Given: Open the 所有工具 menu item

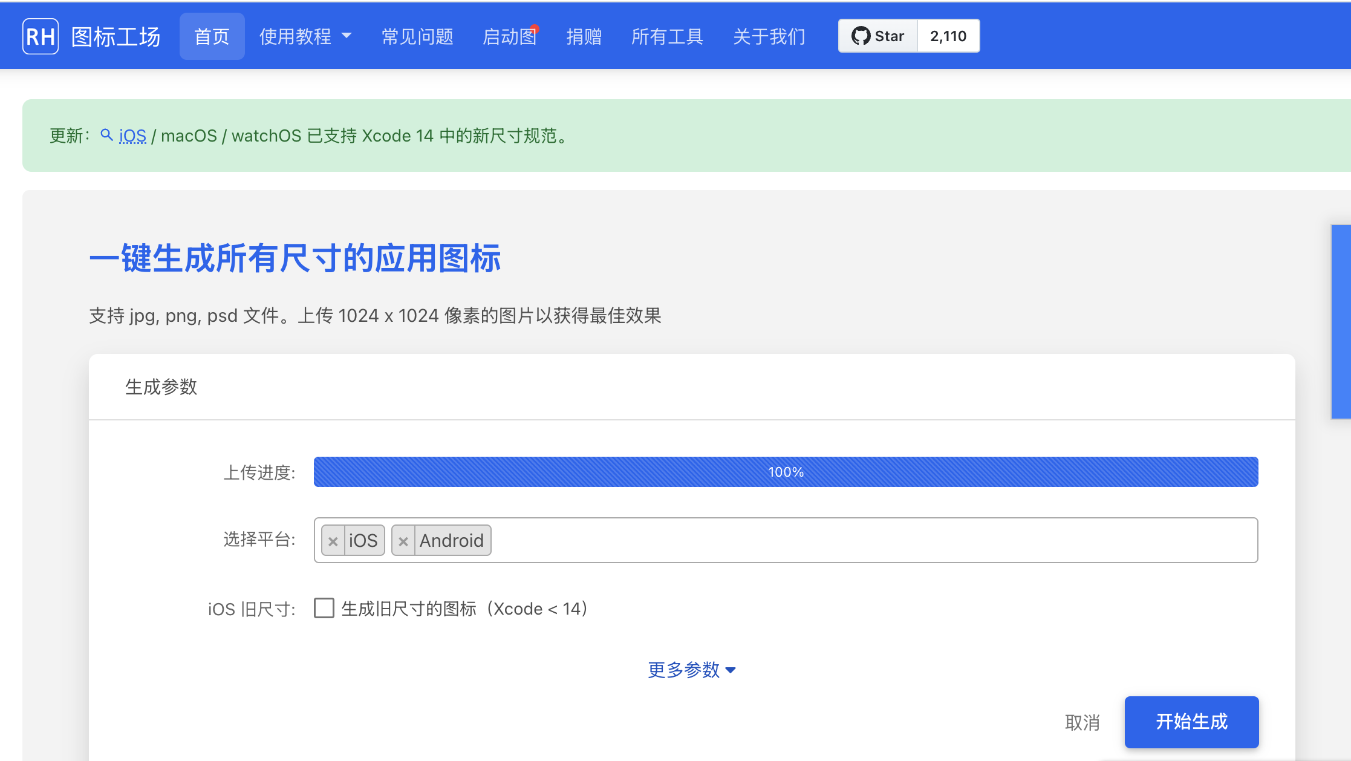Looking at the screenshot, I should coord(667,36).
